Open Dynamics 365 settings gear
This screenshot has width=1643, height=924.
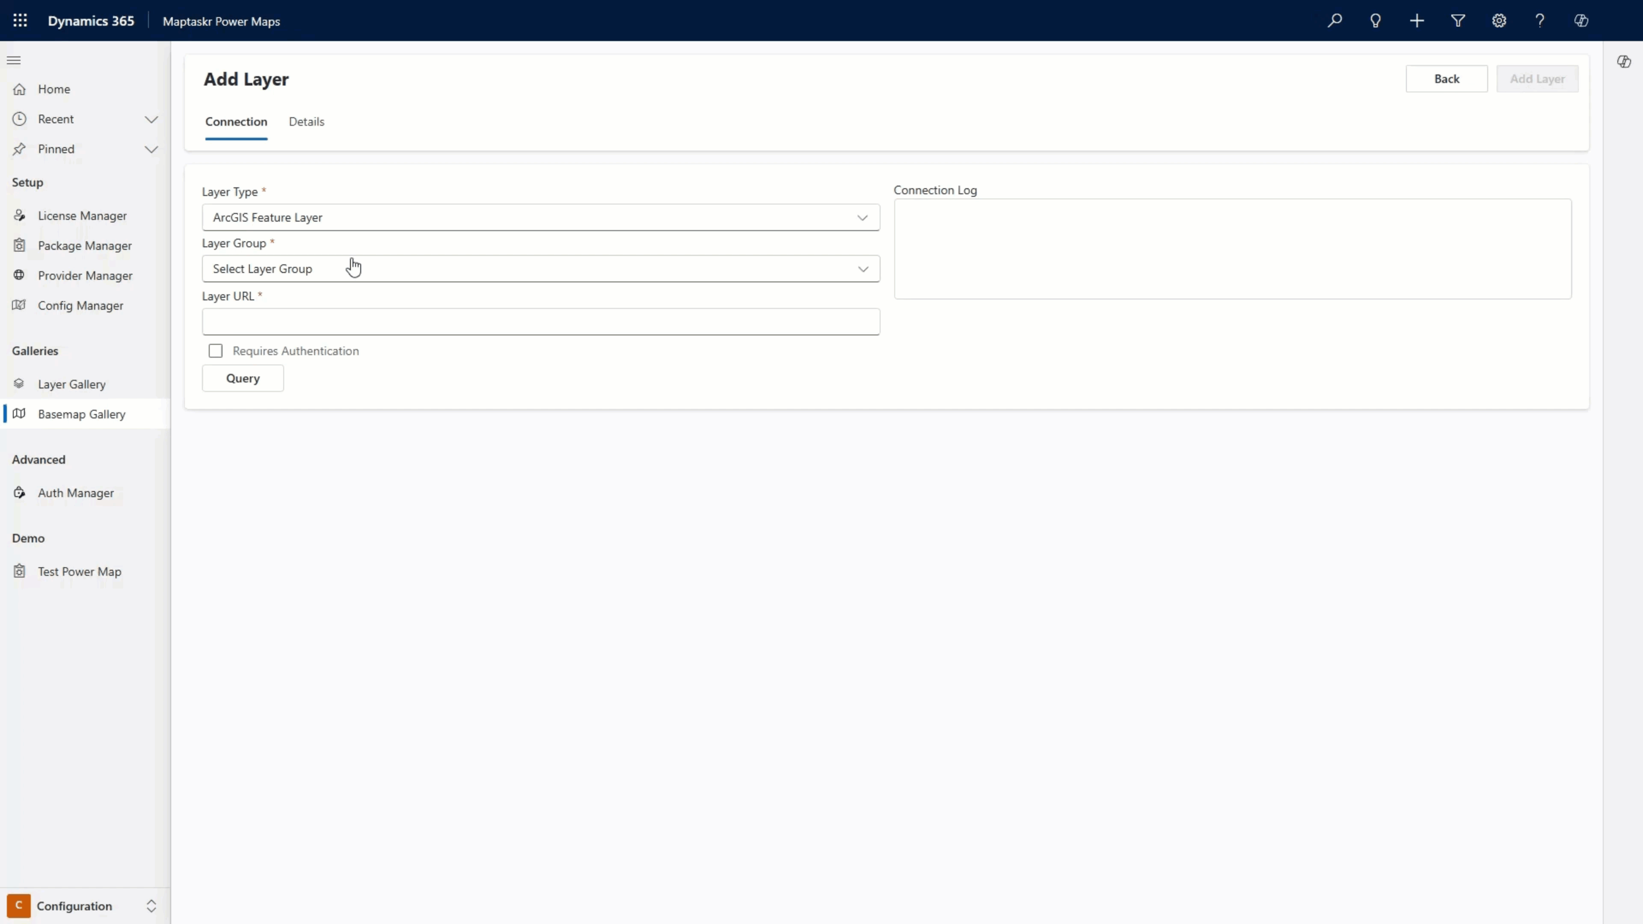tap(1499, 21)
